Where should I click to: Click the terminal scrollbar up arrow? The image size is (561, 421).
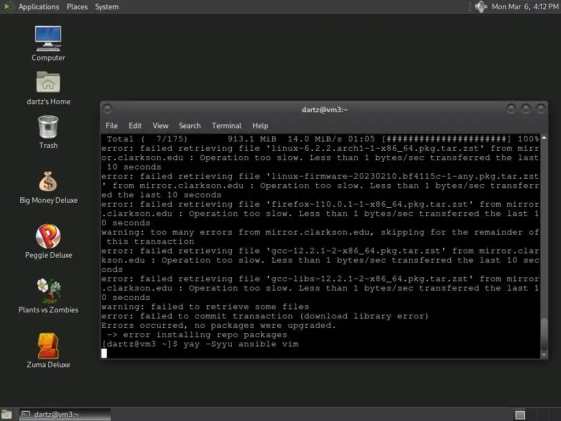coord(544,138)
